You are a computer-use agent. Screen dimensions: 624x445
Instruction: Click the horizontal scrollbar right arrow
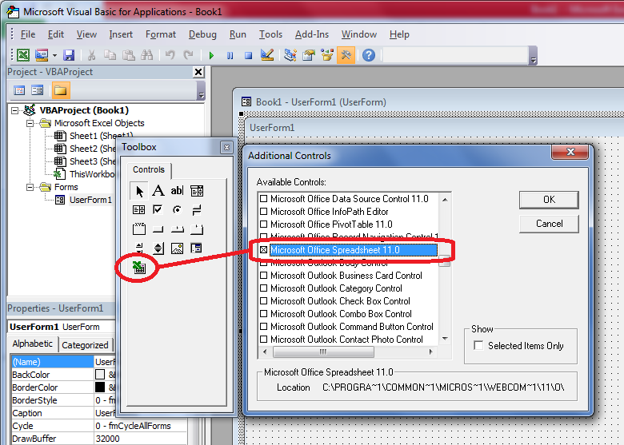point(430,352)
